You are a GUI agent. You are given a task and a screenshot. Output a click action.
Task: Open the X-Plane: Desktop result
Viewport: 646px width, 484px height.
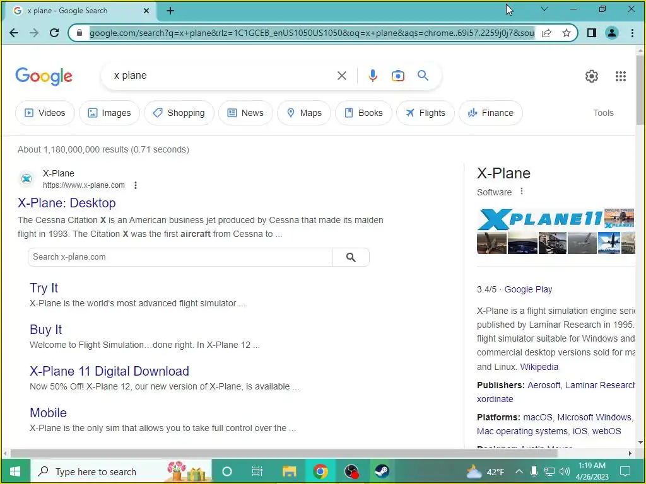click(x=67, y=203)
